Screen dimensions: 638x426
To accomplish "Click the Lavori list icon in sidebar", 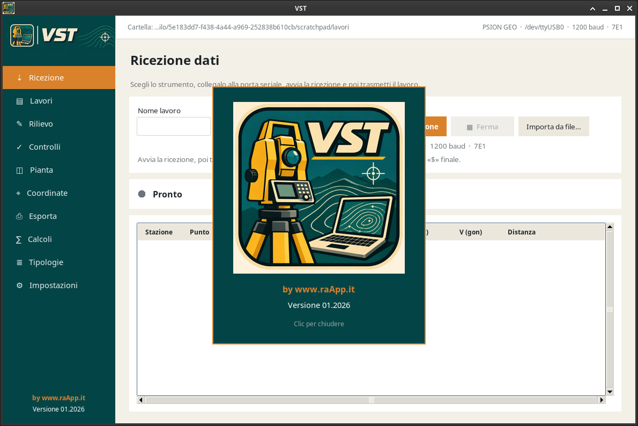I will [19, 101].
